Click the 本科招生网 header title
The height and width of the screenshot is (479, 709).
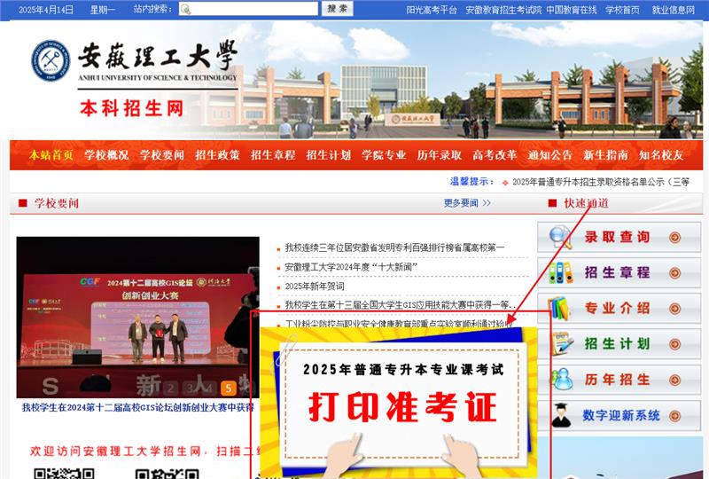[132, 108]
